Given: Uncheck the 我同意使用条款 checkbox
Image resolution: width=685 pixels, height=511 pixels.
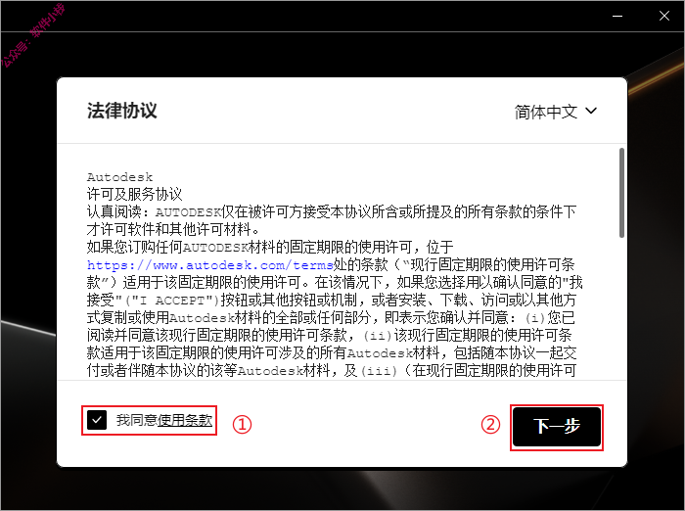Looking at the screenshot, I should click(x=97, y=420).
